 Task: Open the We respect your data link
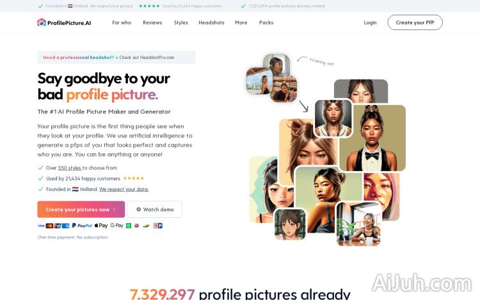(x=124, y=189)
